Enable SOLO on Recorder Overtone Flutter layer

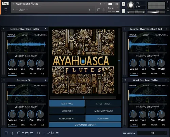[x=24, y=35]
